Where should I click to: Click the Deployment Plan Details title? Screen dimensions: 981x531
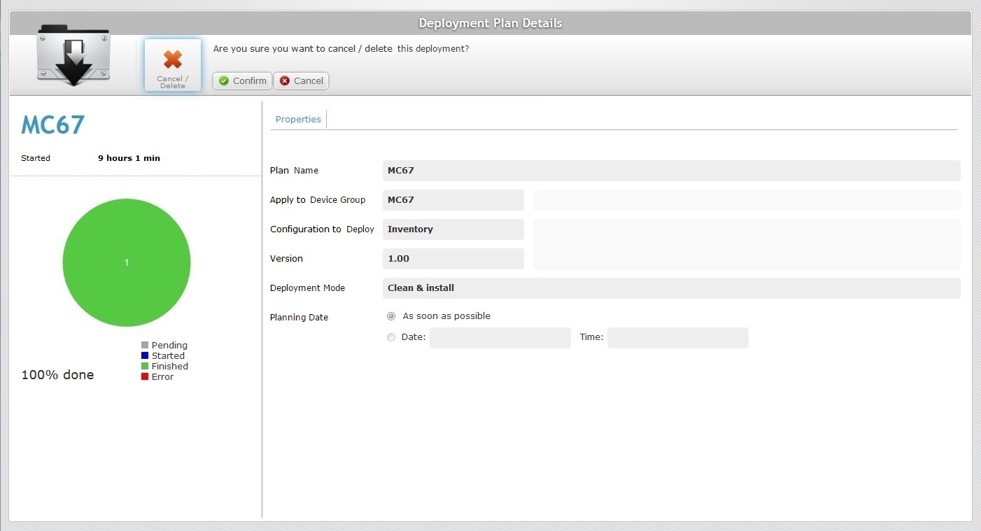point(490,23)
